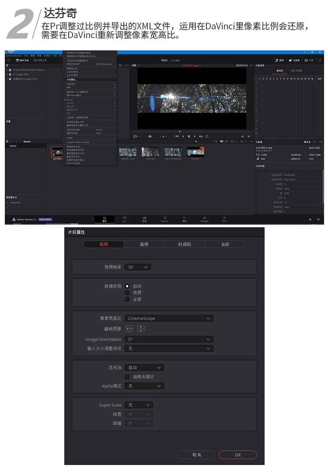Click the project settings gear icon

(x=318, y=219)
